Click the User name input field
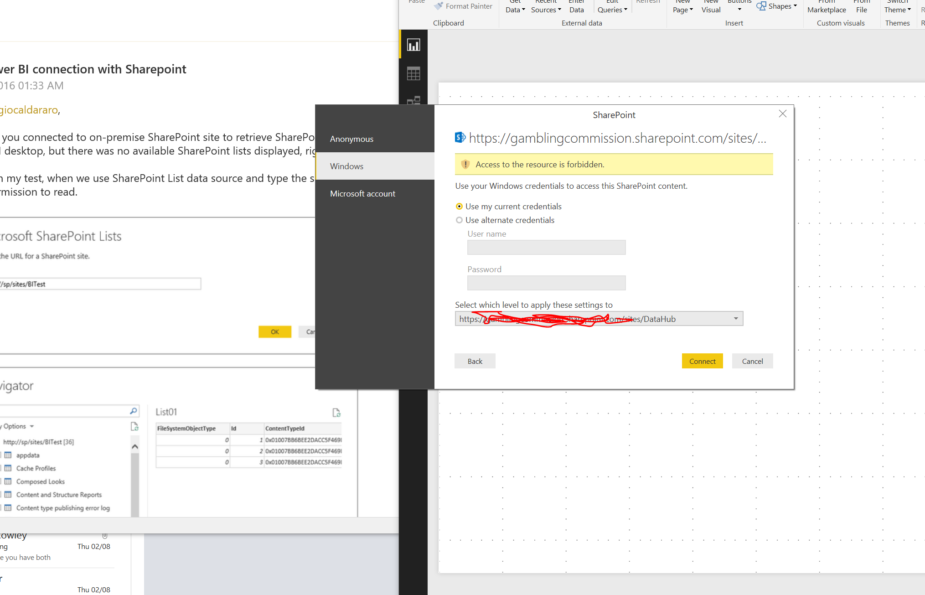Image resolution: width=925 pixels, height=595 pixels. point(546,248)
